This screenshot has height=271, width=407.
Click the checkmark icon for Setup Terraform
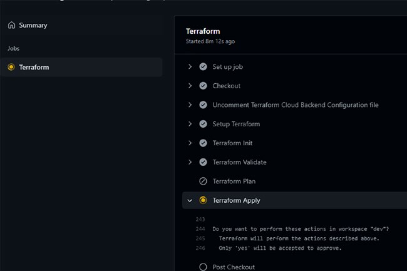(203, 124)
